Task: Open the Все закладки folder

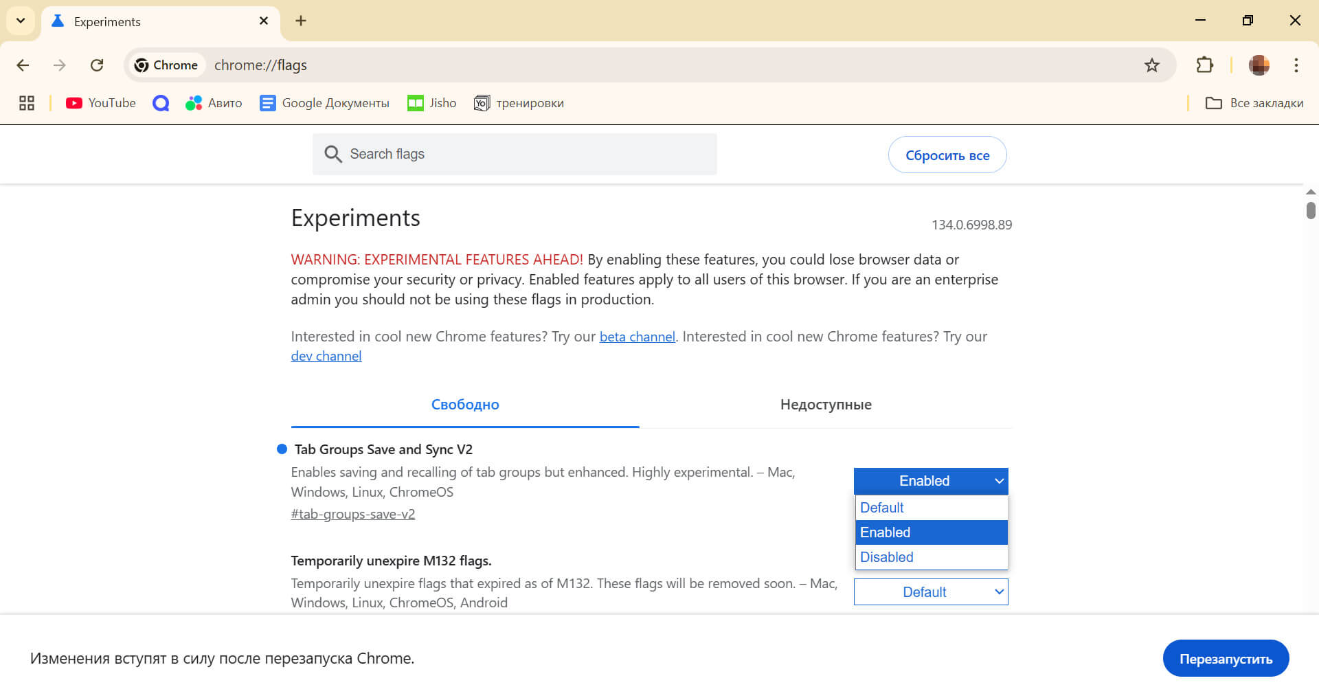Action: coord(1254,103)
